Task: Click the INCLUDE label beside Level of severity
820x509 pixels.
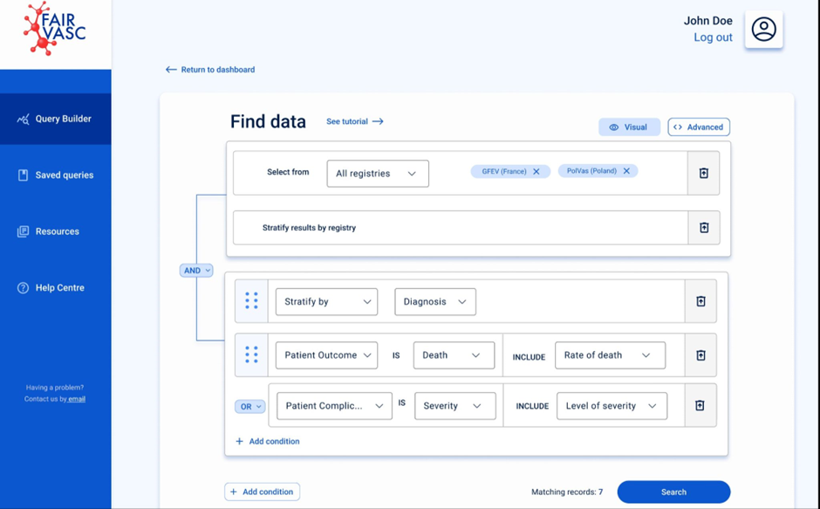Action: coord(532,406)
